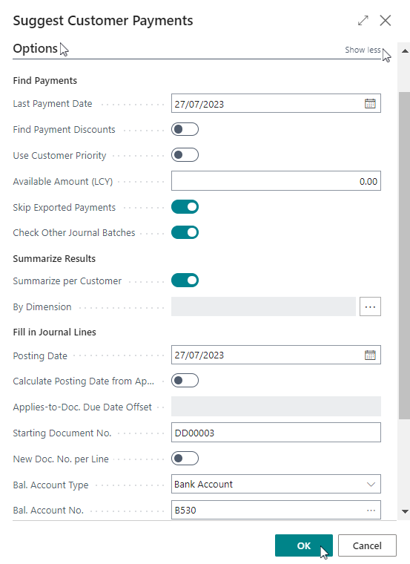Open Bal. Account No. lookup ellipsis
Image resolution: width=410 pixels, height=564 pixels.
tap(371, 510)
